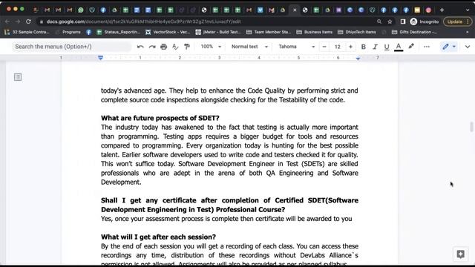Click the browser forward arrow
Image resolution: width=475 pixels, height=267 pixels.
tap(18, 22)
